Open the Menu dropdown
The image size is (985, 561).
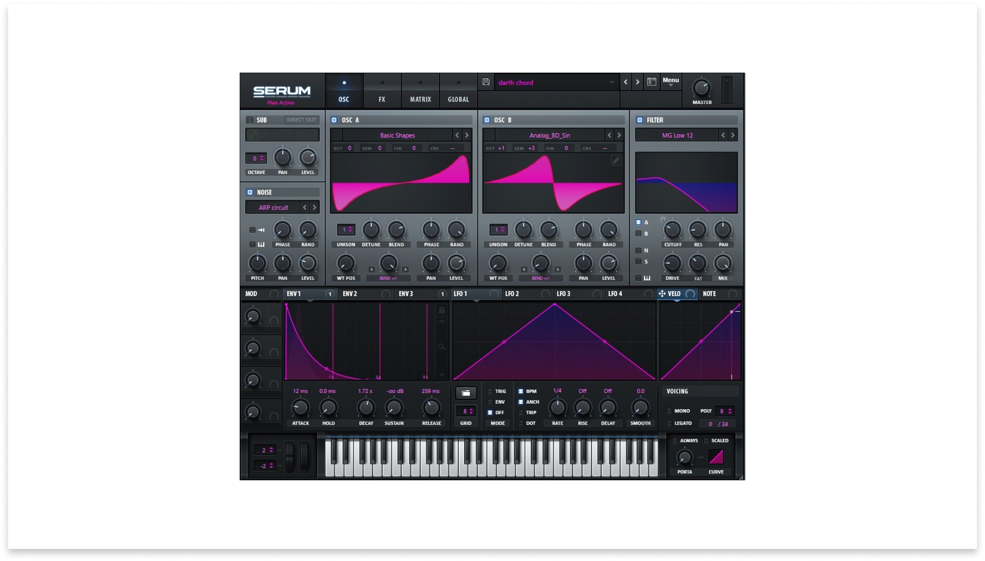671,82
